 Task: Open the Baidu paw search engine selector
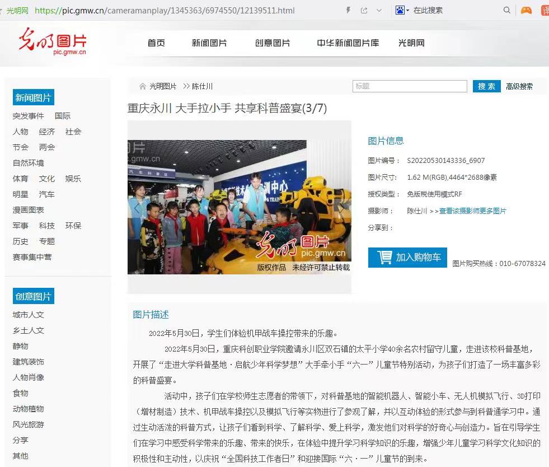[402, 10]
